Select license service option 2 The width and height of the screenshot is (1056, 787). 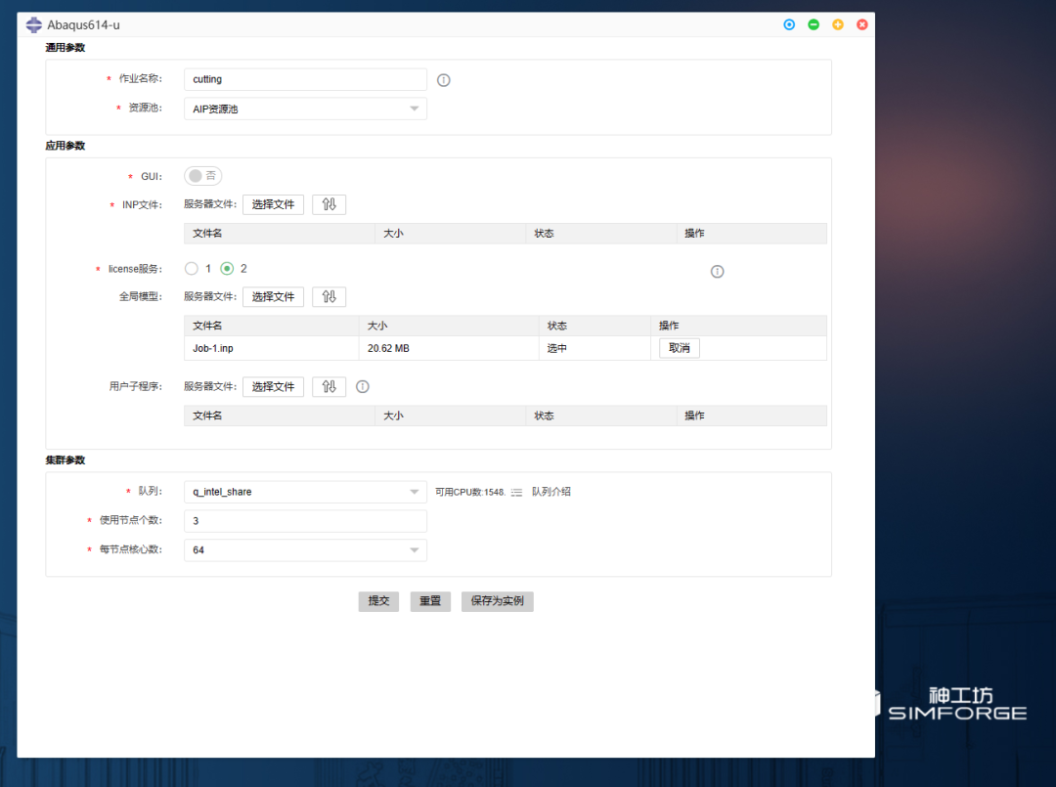227,269
